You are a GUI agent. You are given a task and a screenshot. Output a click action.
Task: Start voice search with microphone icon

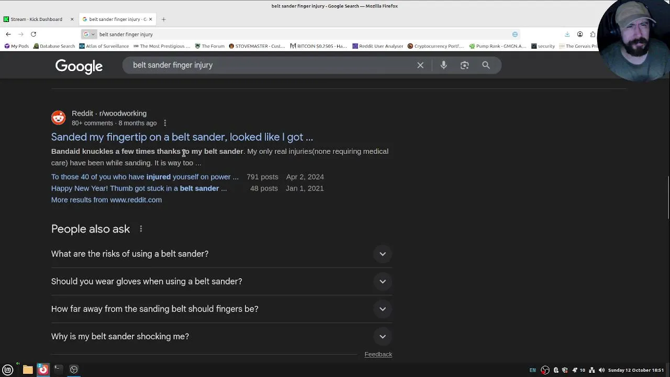point(443,65)
